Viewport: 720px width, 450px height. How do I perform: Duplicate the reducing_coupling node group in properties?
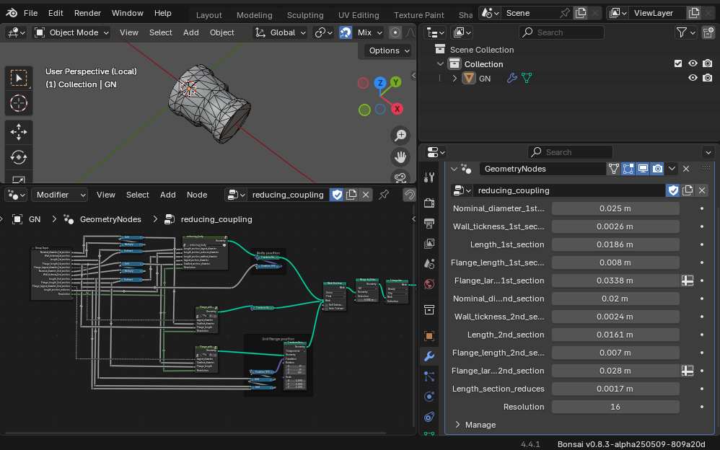pyautogui.click(x=688, y=190)
